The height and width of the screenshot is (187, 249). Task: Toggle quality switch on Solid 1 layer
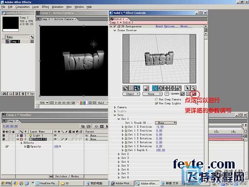click(62, 139)
